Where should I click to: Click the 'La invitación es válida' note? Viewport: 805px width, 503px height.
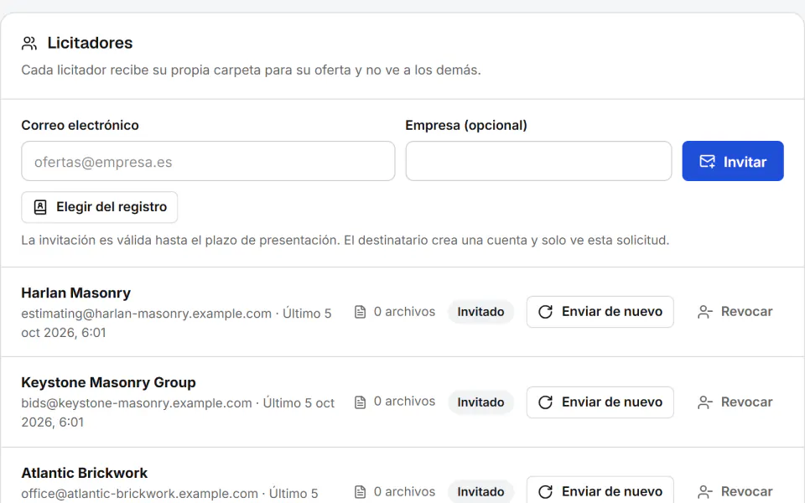click(345, 241)
